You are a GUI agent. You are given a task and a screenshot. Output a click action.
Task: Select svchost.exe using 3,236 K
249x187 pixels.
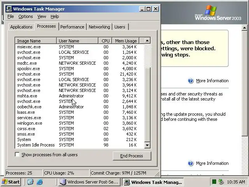80,79
